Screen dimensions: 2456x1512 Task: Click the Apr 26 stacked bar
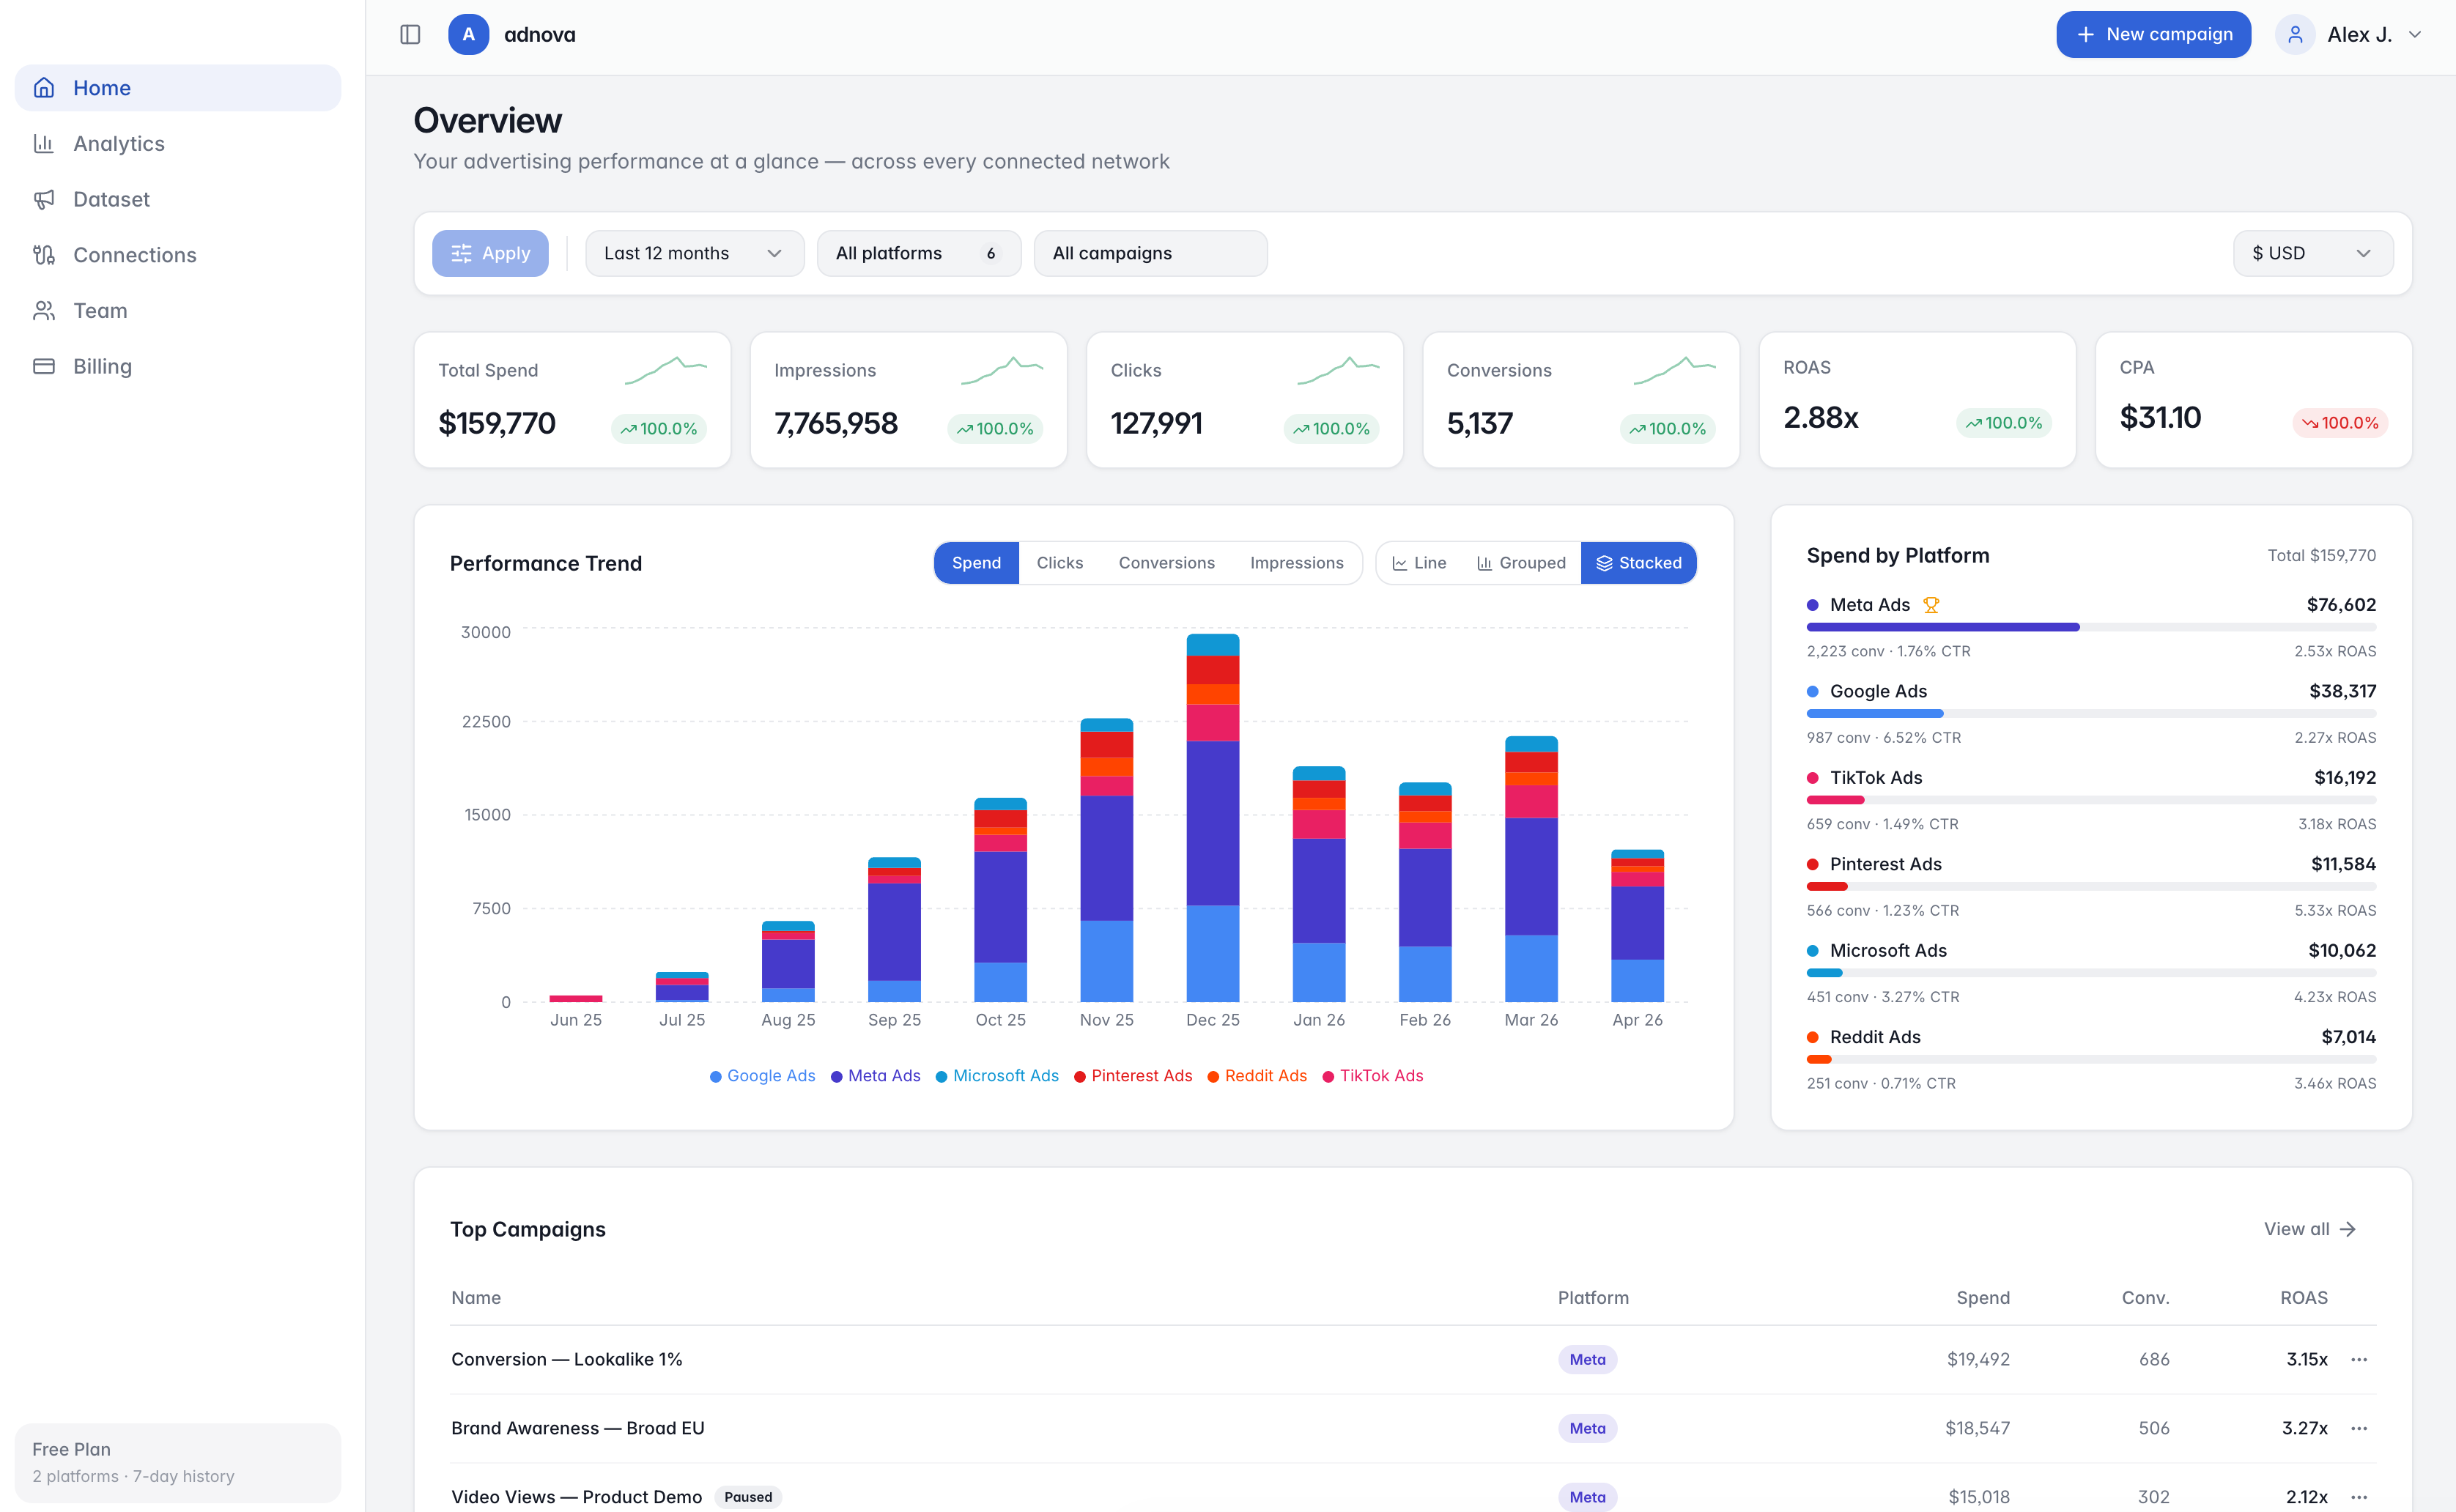pyautogui.click(x=1637, y=926)
